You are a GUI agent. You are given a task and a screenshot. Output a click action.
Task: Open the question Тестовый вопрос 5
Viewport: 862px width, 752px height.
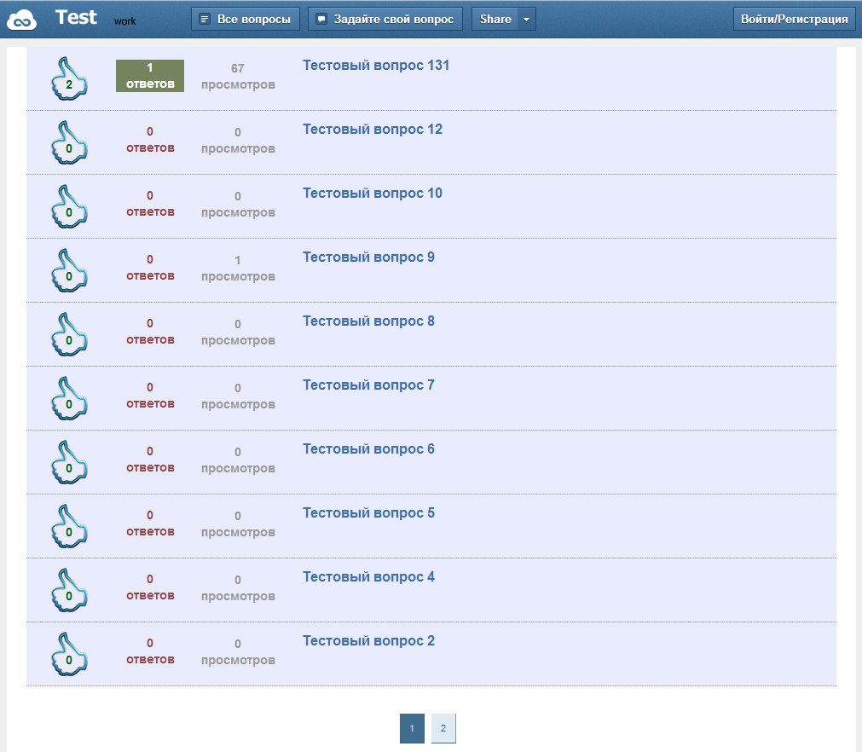(369, 513)
